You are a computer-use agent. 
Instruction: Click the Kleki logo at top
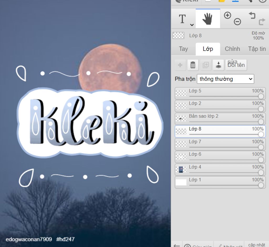pyautogui.click(x=186, y=1)
